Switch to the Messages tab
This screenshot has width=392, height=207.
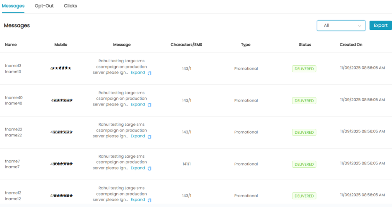13,6
